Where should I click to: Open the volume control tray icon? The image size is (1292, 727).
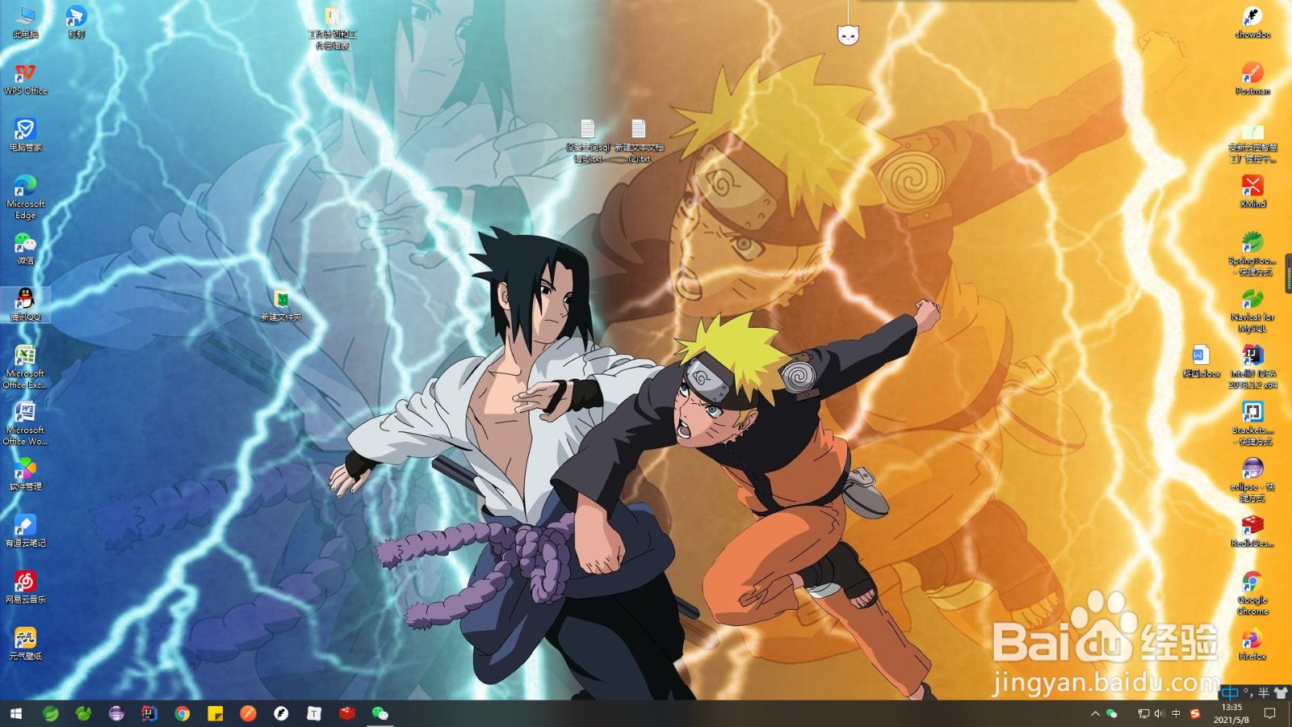pos(1160,713)
